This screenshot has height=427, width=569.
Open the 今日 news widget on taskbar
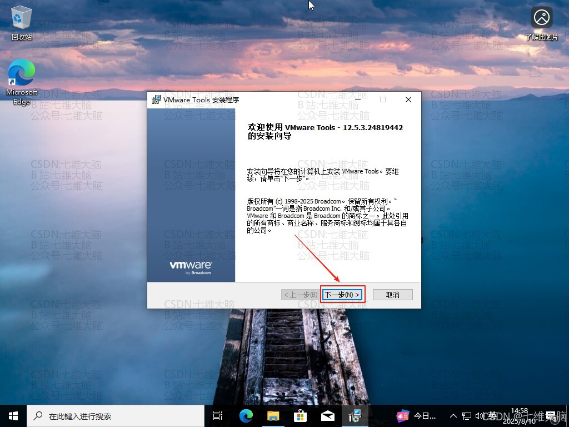416,416
